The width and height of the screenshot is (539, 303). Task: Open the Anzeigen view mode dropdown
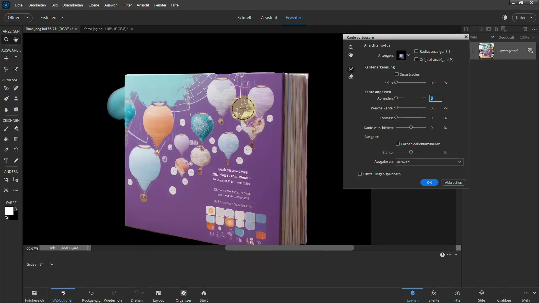point(408,55)
